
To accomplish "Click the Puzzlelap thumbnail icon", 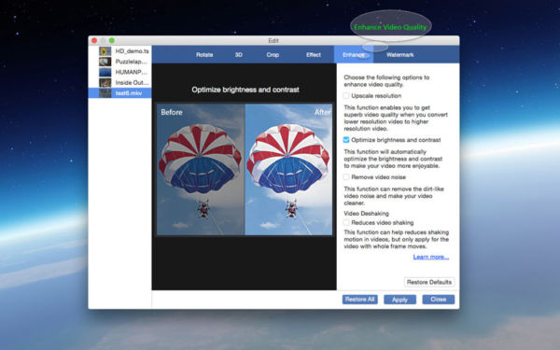I will (x=105, y=62).
